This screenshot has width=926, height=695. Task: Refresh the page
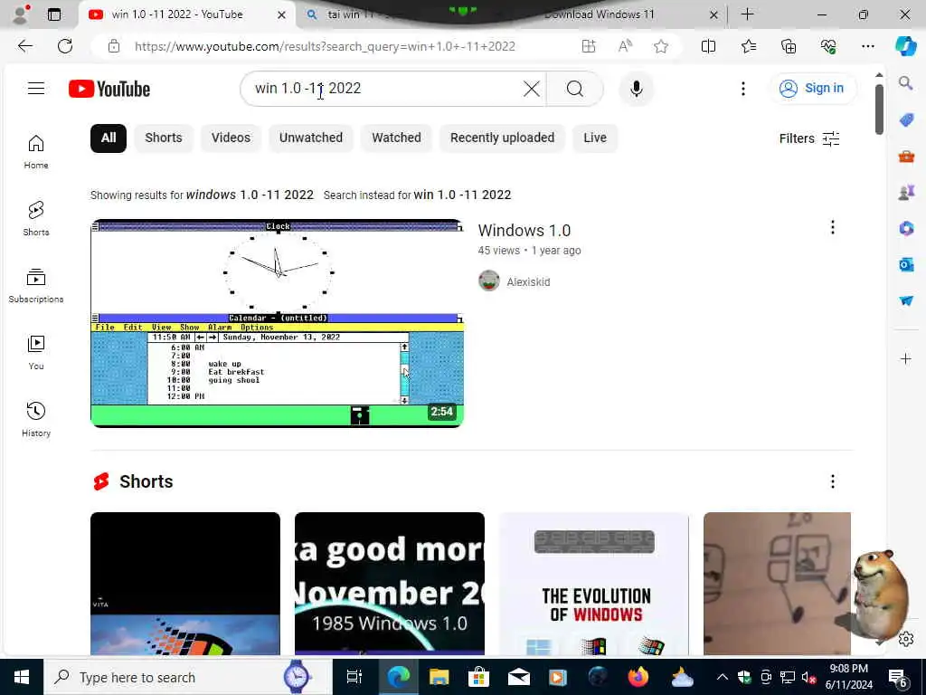coord(65,46)
